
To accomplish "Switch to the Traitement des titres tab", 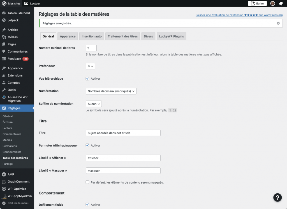I will coord(123,36).
